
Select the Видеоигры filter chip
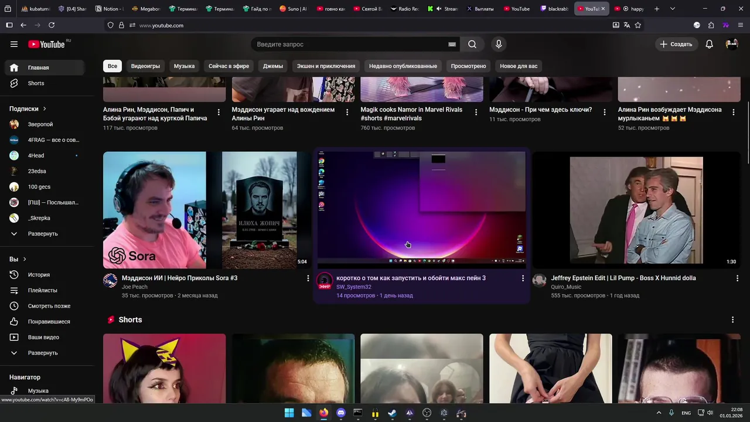(145, 66)
